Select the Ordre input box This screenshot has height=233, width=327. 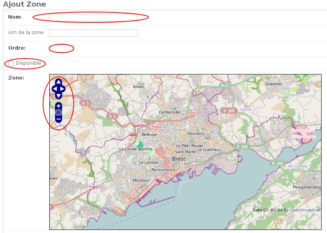coord(61,48)
